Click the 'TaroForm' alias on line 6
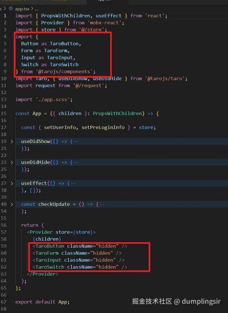The height and width of the screenshot is (313, 228). coord(55,51)
